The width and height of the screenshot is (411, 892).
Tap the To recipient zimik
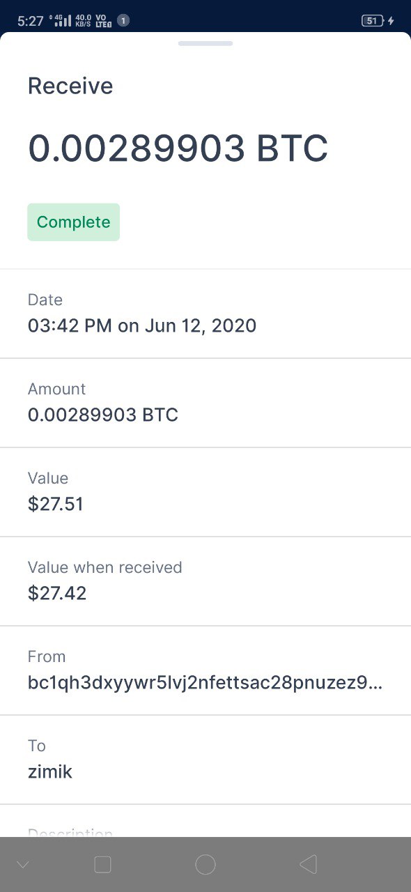pyautogui.click(x=50, y=771)
